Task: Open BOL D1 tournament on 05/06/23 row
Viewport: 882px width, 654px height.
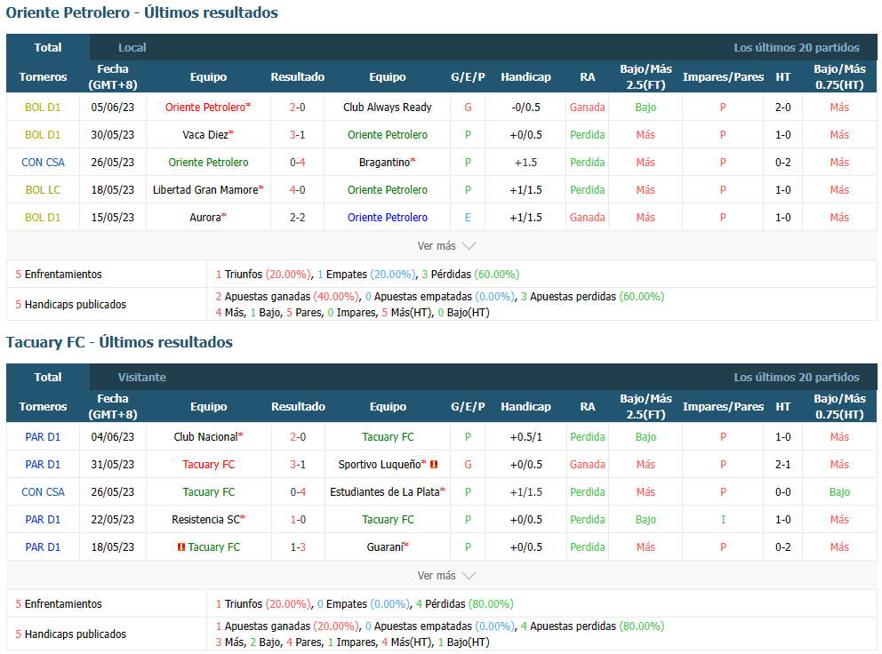Action: point(43,107)
